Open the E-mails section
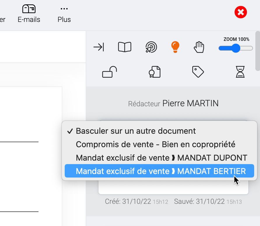Image resolution: width=260 pixels, height=226 pixels. pyautogui.click(x=29, y=13)
